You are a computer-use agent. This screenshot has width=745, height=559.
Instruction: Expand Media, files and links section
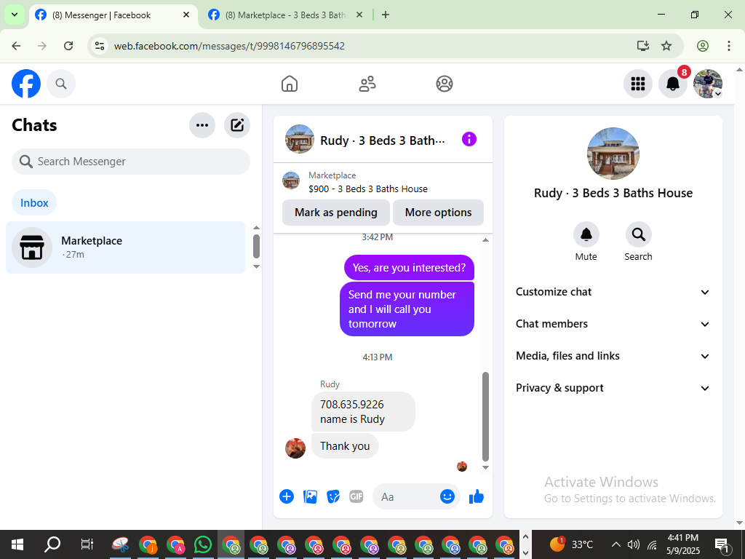pyautogui.click(x=613, y=356)
